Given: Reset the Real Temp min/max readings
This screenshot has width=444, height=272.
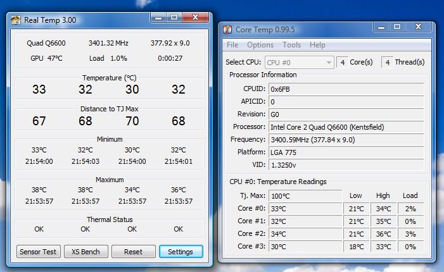Looking at the screenshot, I should [x=134, y=251].
